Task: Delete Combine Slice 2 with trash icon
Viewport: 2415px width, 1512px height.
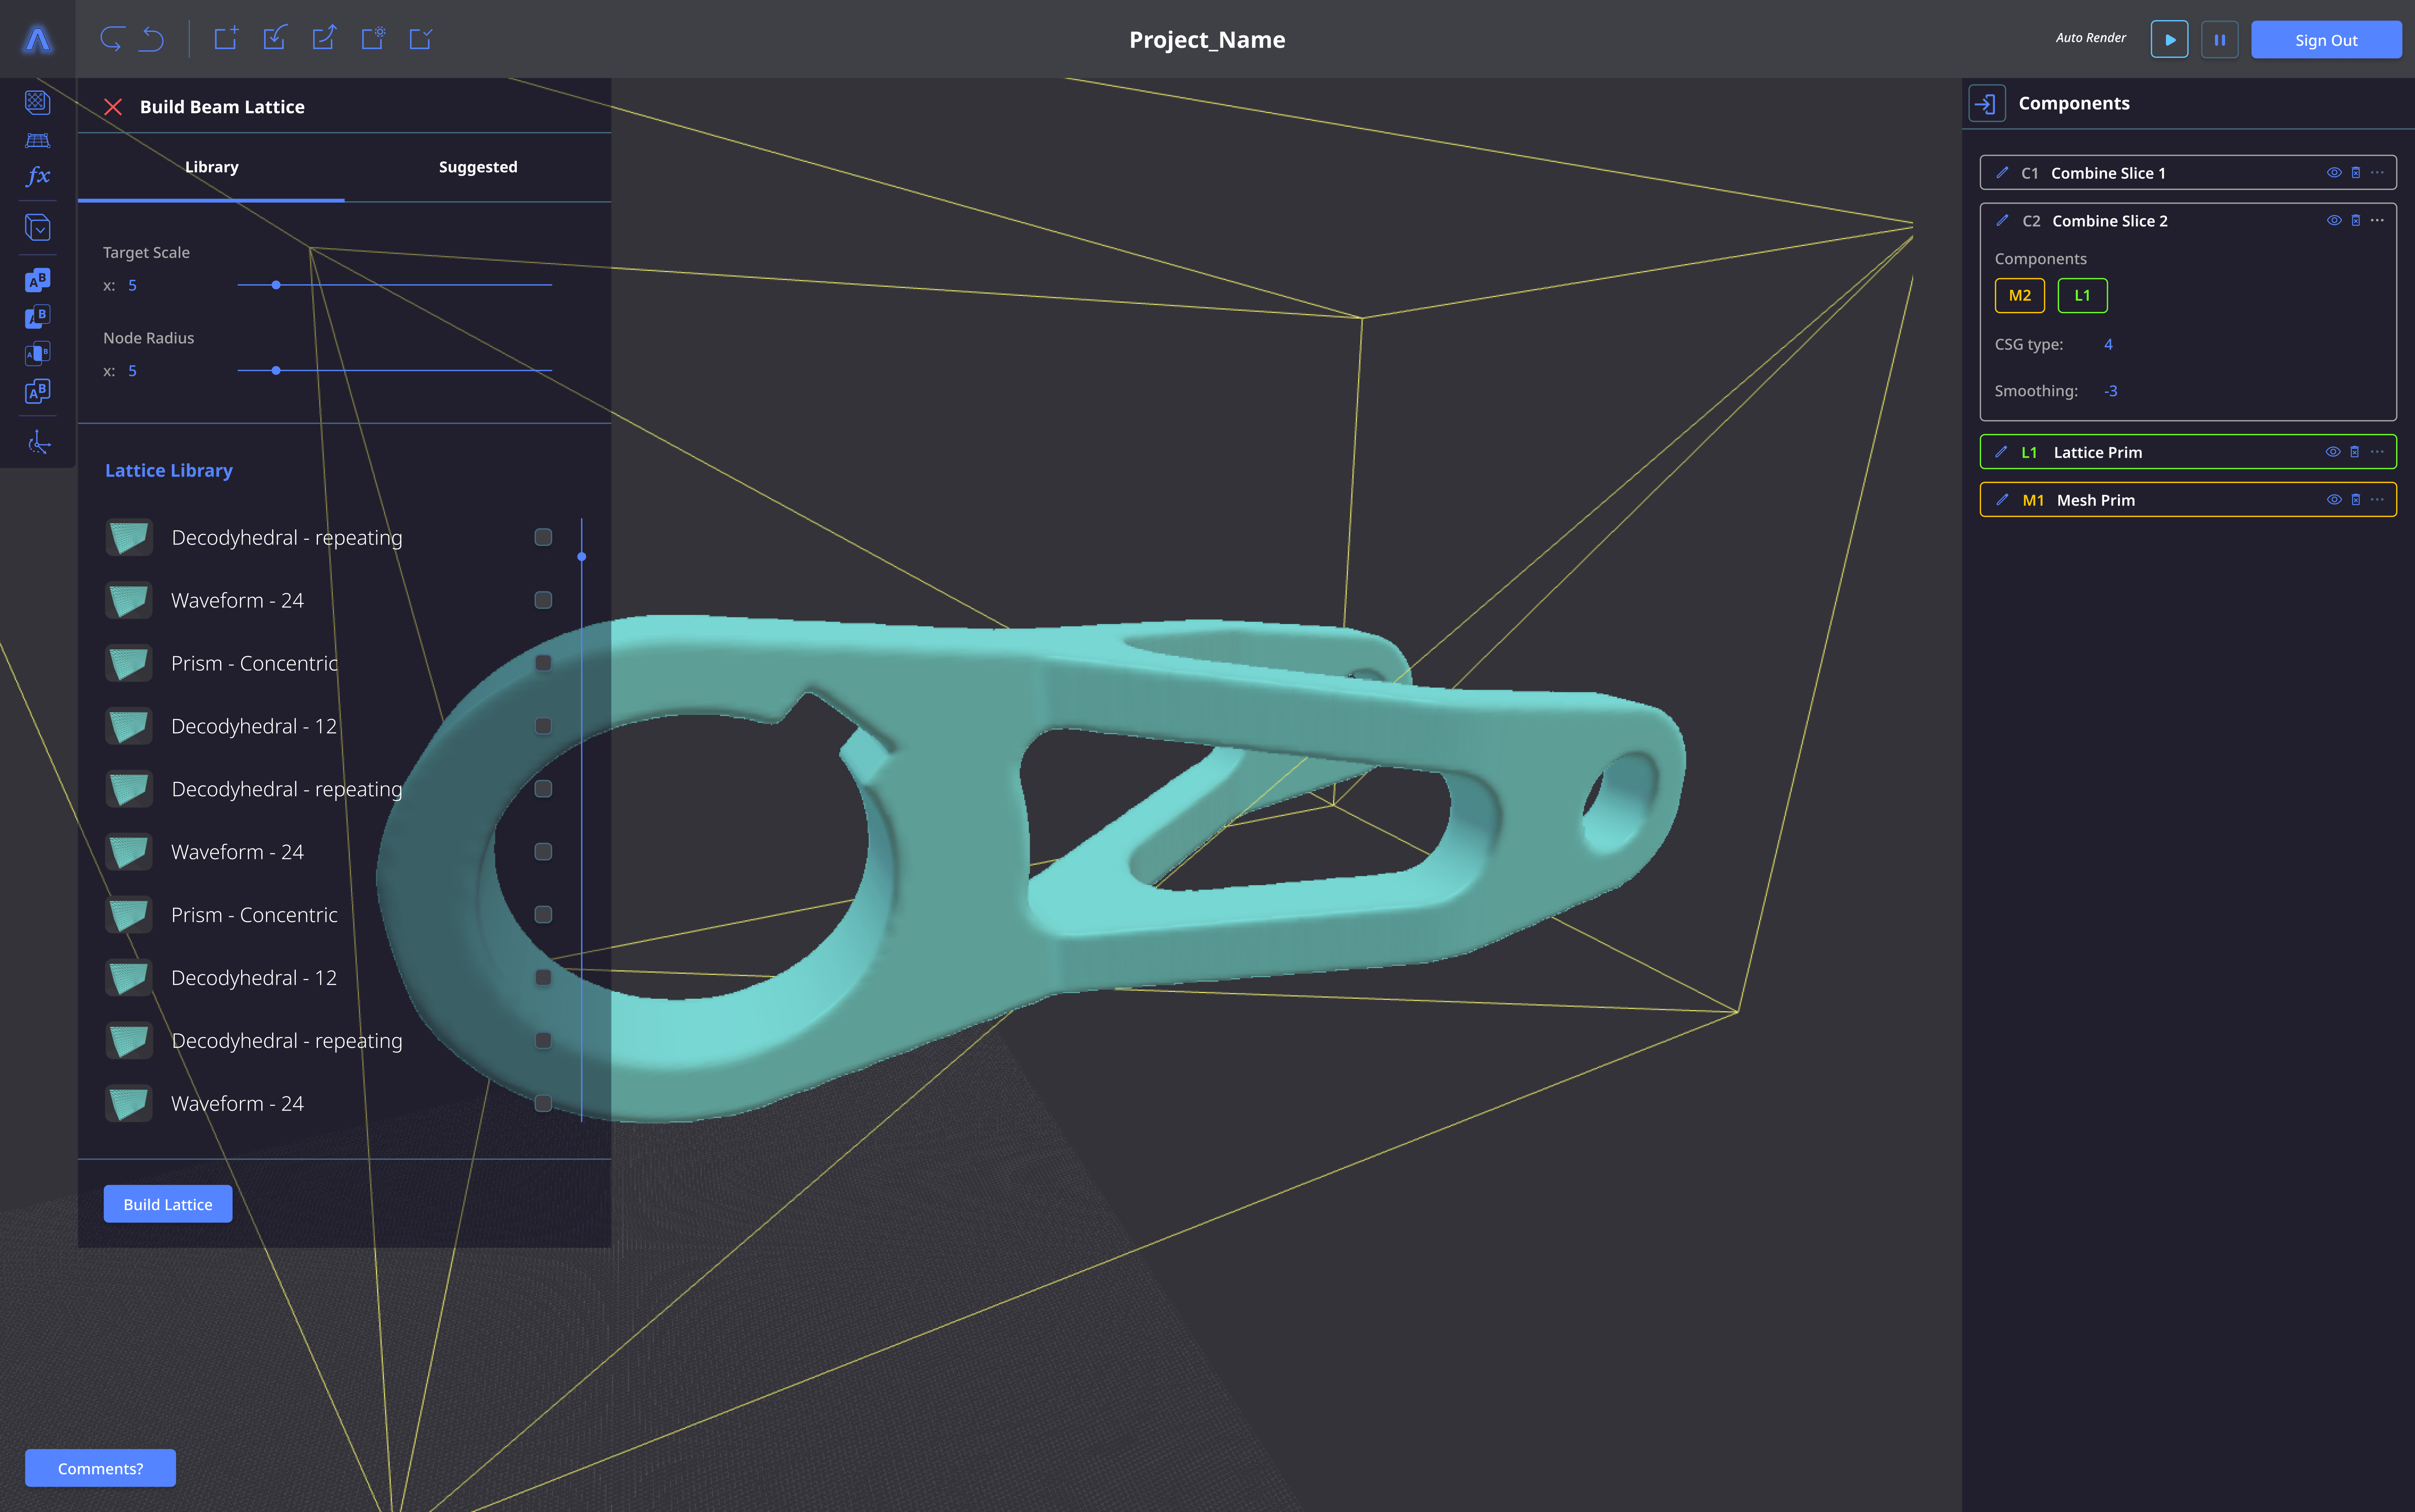Action: 2355,220
